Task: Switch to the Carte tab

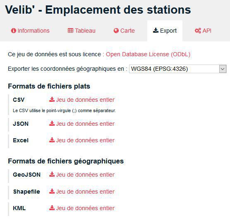Action: click(x=124, y=31)
